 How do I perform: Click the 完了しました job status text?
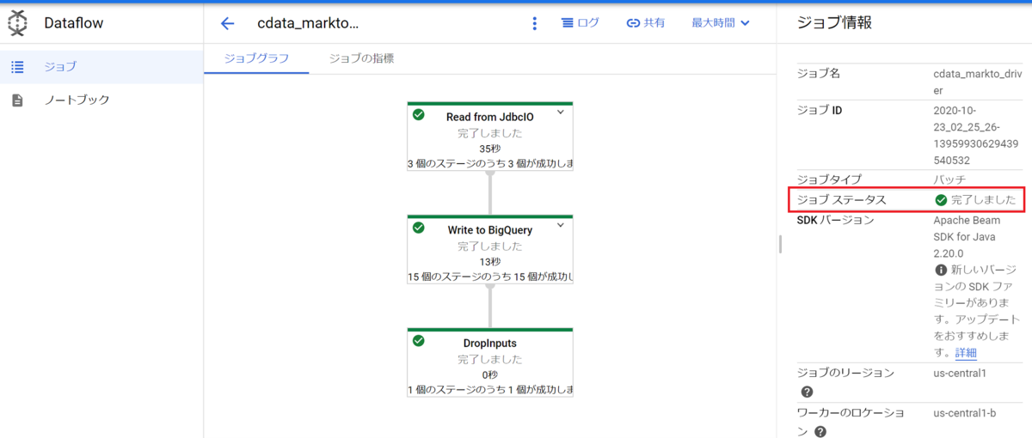(x=983, y=200)
